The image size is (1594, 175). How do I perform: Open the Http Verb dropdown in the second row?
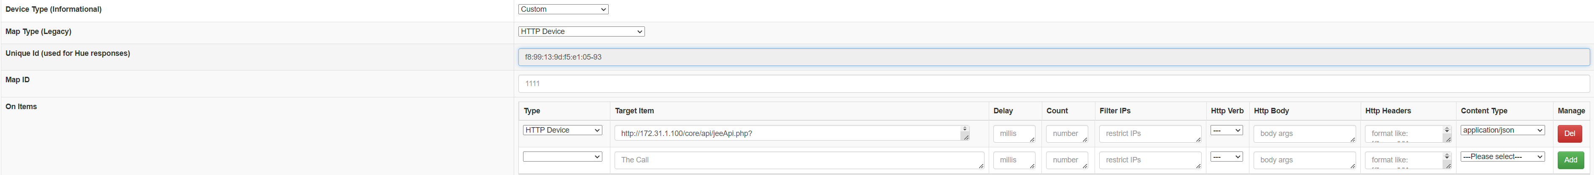1227,157
